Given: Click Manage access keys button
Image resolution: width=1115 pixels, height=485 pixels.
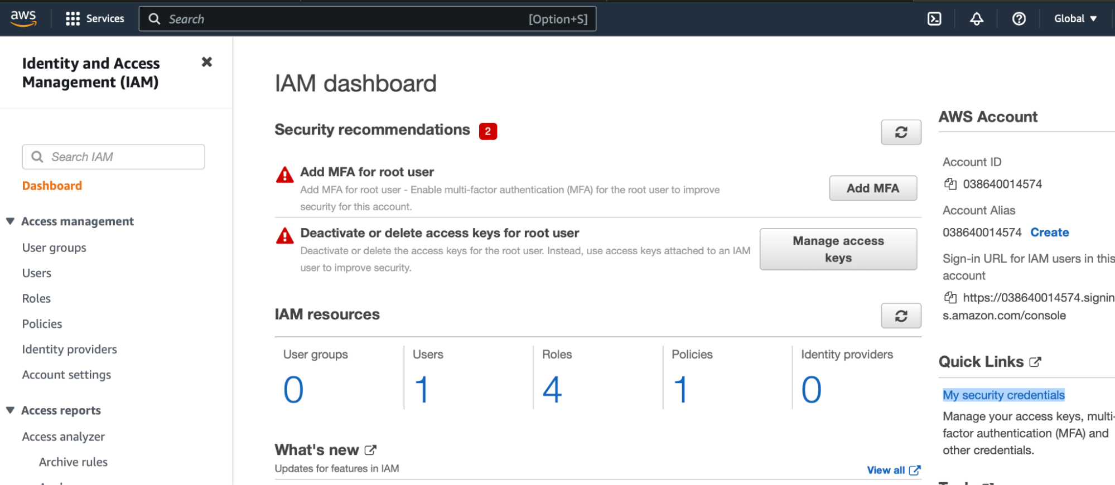Looking at the screenshot, I should pos(838,249).
